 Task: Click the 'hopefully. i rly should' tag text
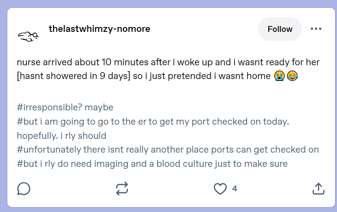click(61, 136)
